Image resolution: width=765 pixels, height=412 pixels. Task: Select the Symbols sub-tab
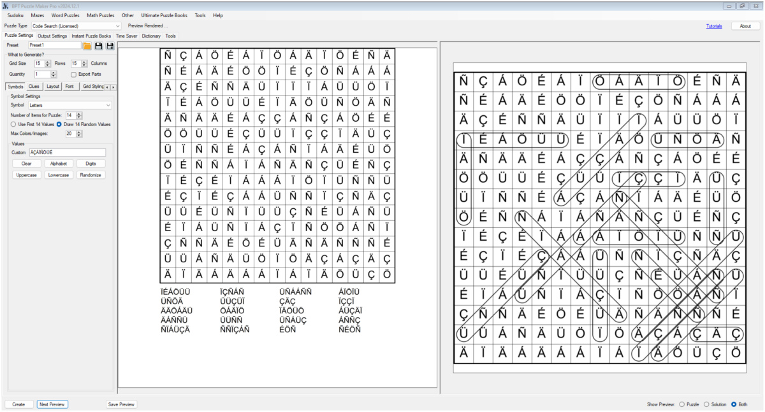[x=15, y=86]
